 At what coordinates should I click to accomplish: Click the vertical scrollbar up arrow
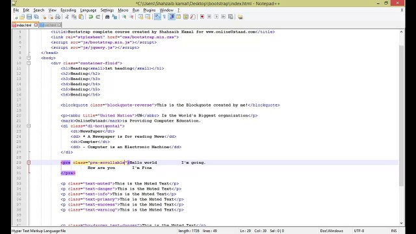[402, 32]
